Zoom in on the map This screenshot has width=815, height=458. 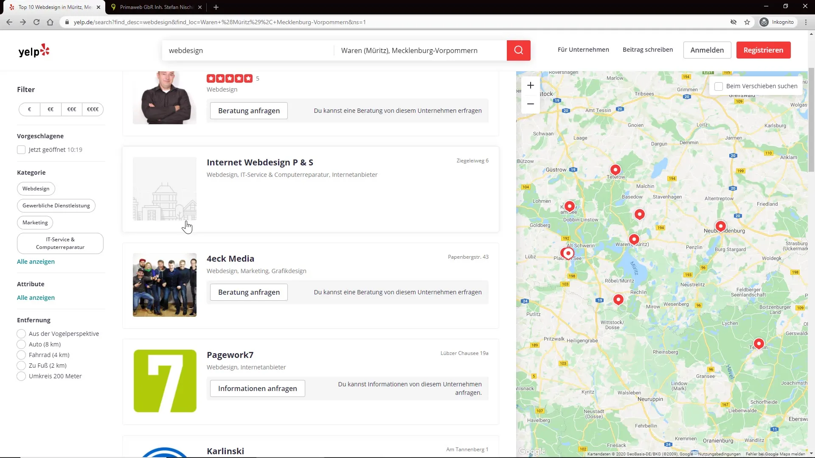tap(531, 85)
